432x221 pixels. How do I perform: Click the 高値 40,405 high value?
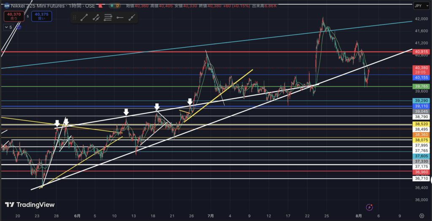(162, 5)
